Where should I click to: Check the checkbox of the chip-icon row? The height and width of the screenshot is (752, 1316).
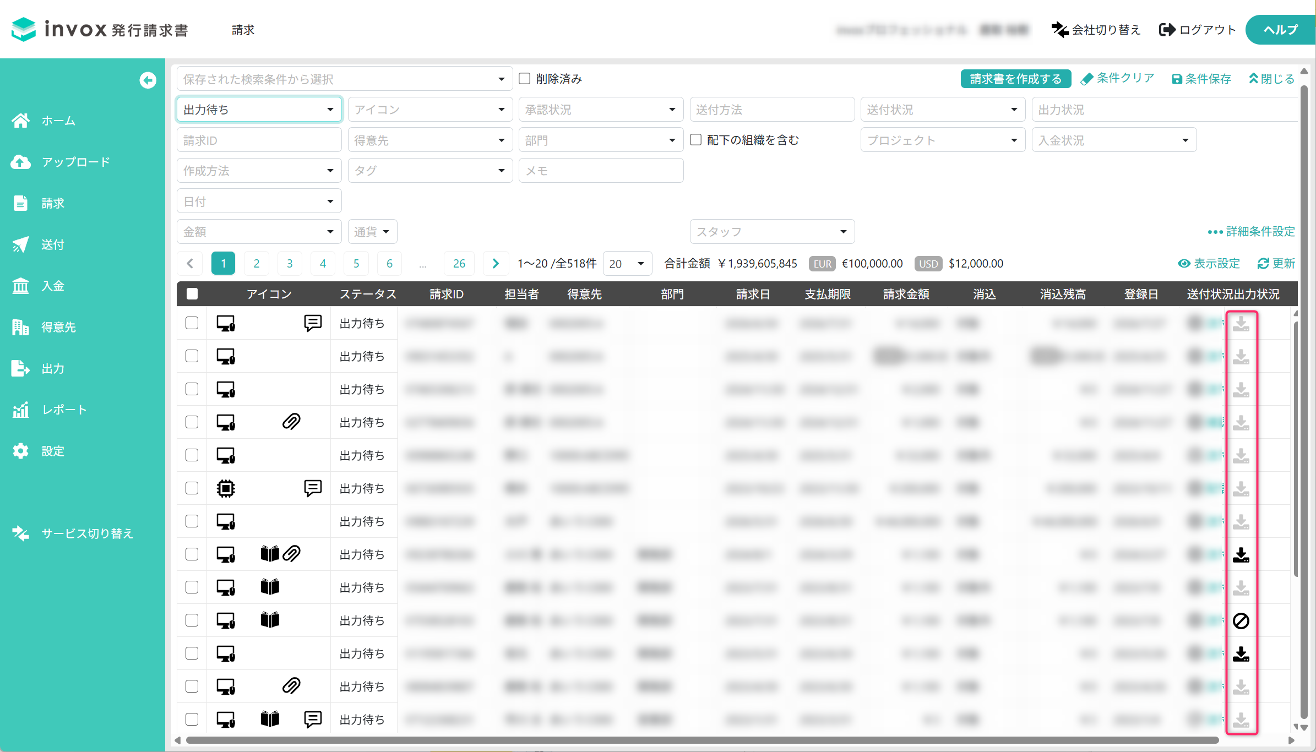tap(192, 488)
